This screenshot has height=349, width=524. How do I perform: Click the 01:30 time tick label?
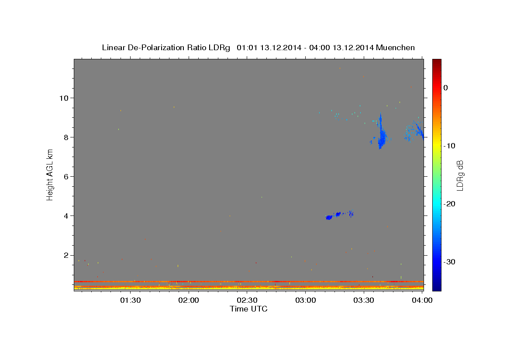pos(130,300)
